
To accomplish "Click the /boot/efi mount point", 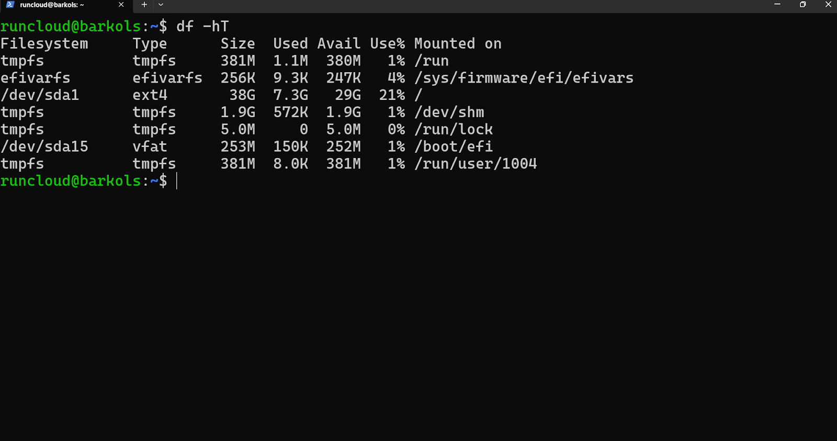I will 454,147.
